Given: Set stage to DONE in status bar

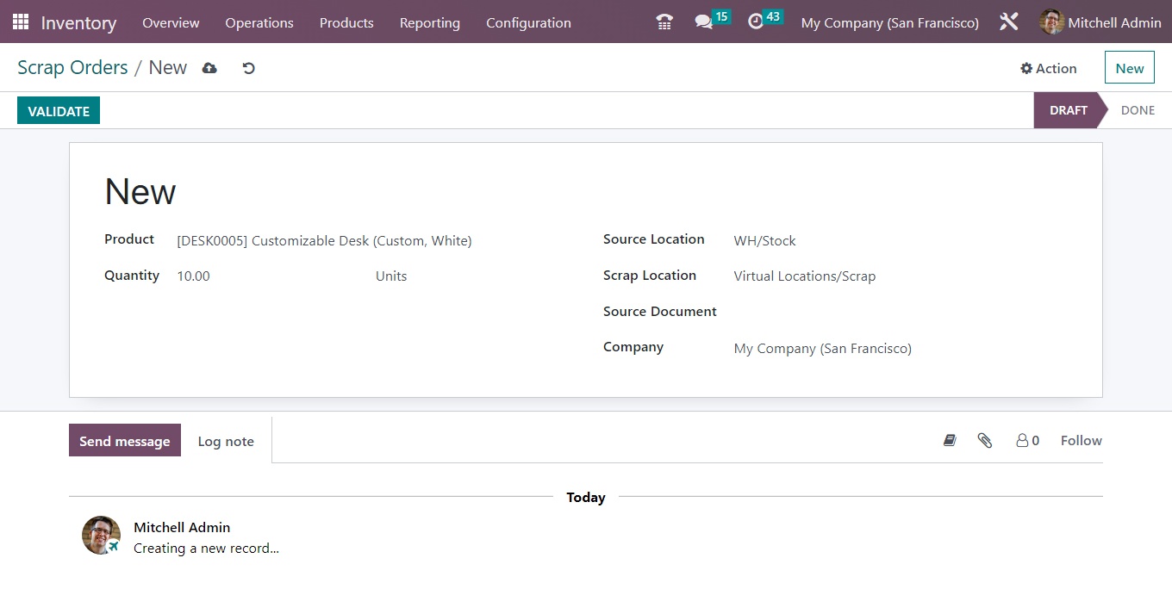Looking at the screenshot, I should pyautogui.click(x=1138, y=110).
